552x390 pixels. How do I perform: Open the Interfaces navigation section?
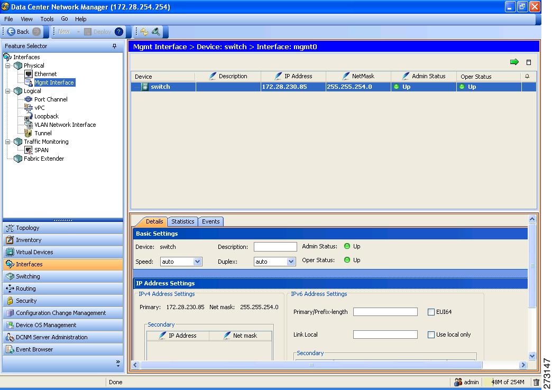point(63,264)
